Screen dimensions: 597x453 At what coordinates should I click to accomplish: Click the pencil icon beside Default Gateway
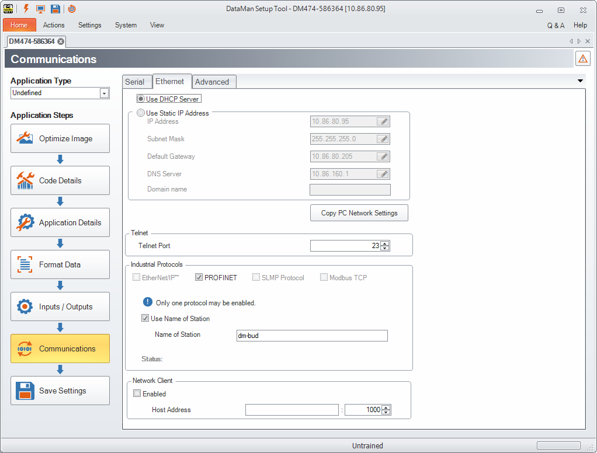(383, 156)
